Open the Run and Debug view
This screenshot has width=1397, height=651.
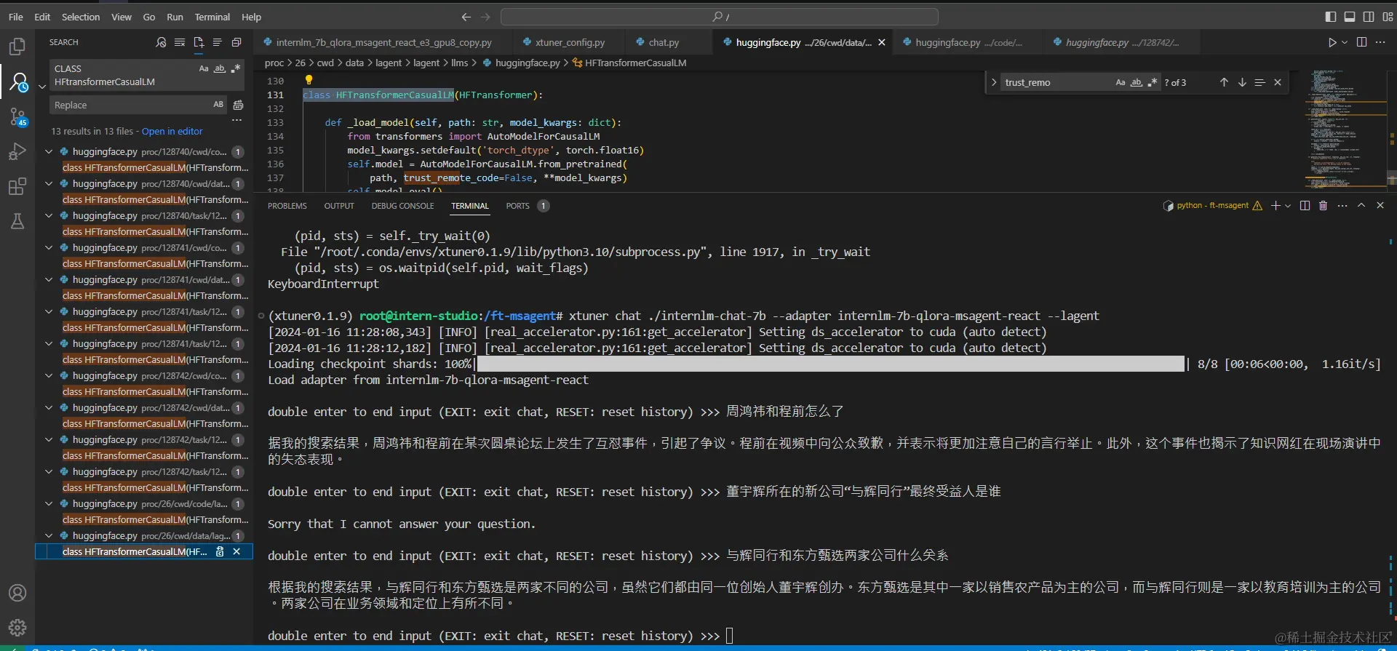point(17,151)
